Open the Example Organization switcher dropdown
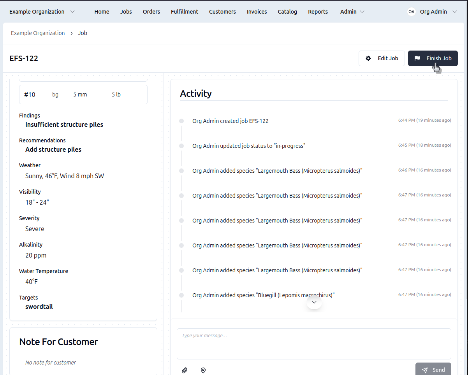The width and height of the screenshot is (468, 375). 42,12
